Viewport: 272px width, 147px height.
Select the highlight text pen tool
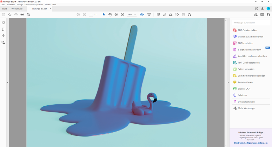(x=165, y=15)
